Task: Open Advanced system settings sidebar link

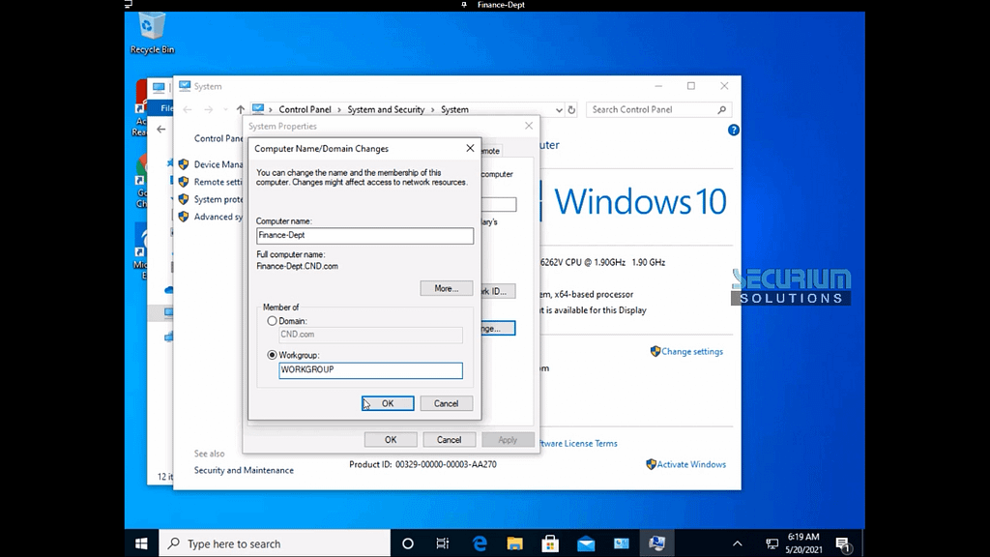Action: [x=218, y=217]
